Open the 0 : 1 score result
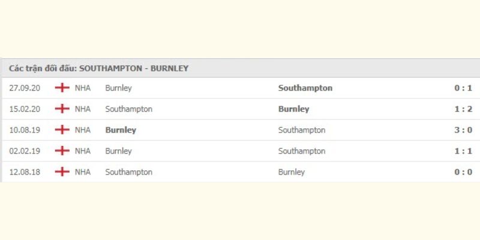The height and width of the screenshot is (240, 480). click(x=463, y=88)
